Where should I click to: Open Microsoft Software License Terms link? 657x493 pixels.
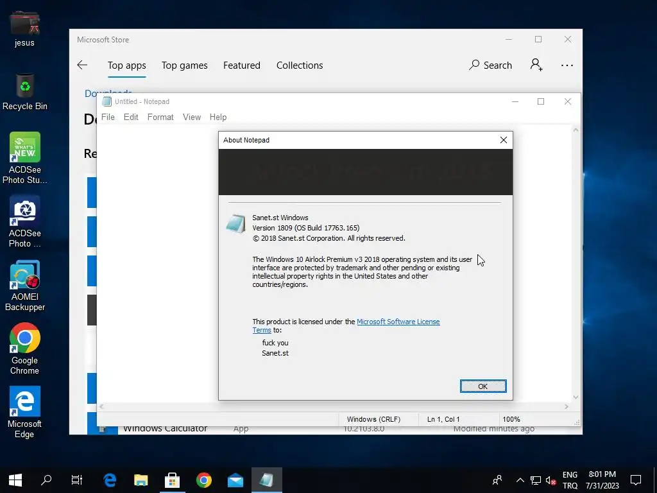(x=398, y=322)
